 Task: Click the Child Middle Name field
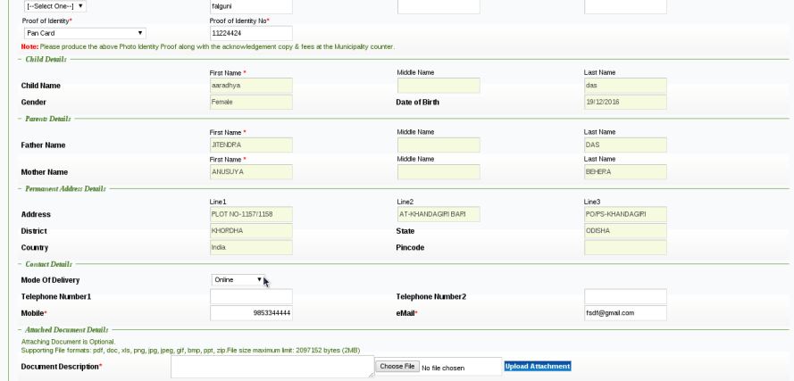click(439, 86)
